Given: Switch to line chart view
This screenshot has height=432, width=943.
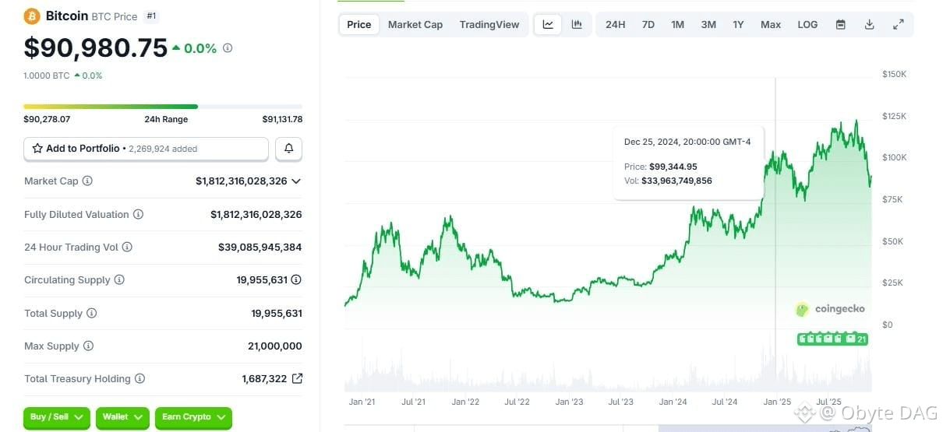Looking at the screenshot, I should tap(548, 24).
